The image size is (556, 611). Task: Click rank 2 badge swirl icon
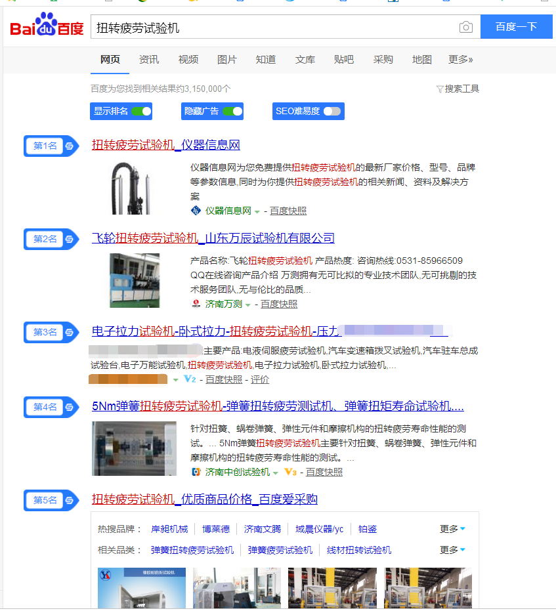(70, 239)
